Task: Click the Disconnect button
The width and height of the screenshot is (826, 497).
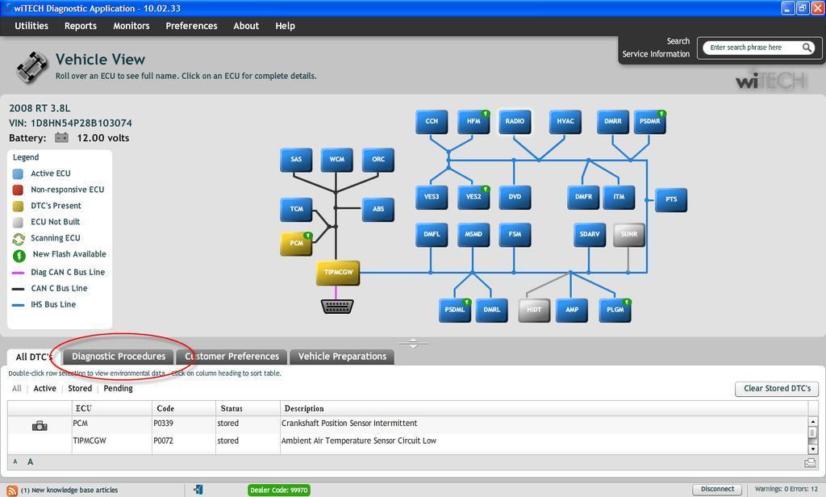Action: [x=717, y=490]
